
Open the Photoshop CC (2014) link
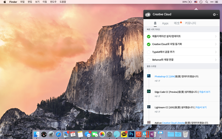pyautogui.click(x=165, y=76)
